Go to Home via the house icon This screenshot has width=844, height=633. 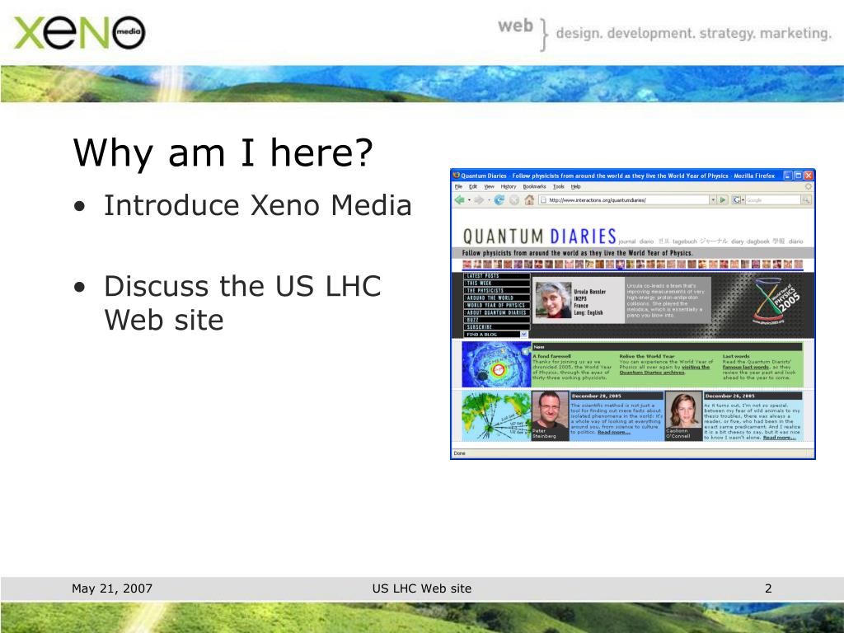(529, 199)
